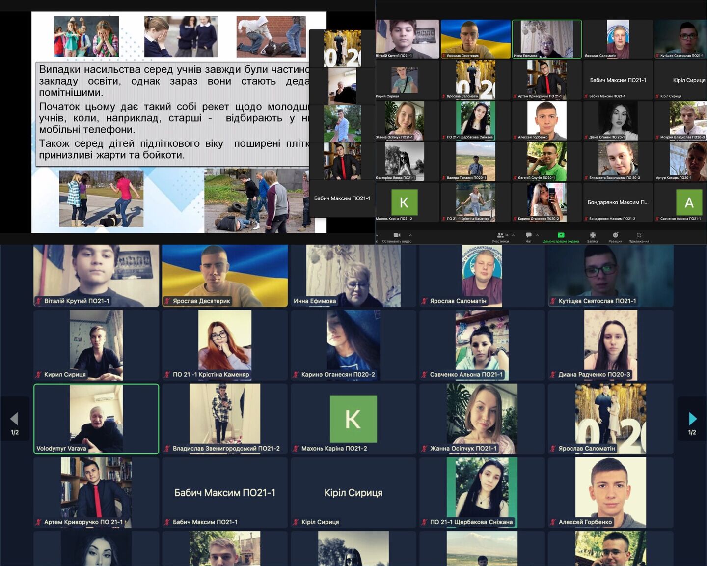707x566 pixels.
Task: Click muted mic icon on Крістіна Каменяр large tile
Action: pyautogui.click(x=167, y=375)
